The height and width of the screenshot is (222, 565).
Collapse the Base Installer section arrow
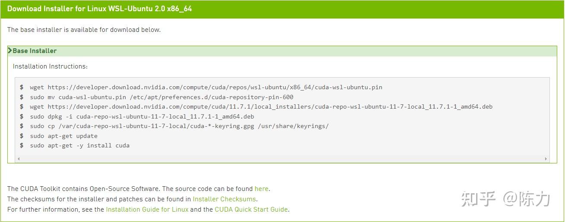point(10,51)
